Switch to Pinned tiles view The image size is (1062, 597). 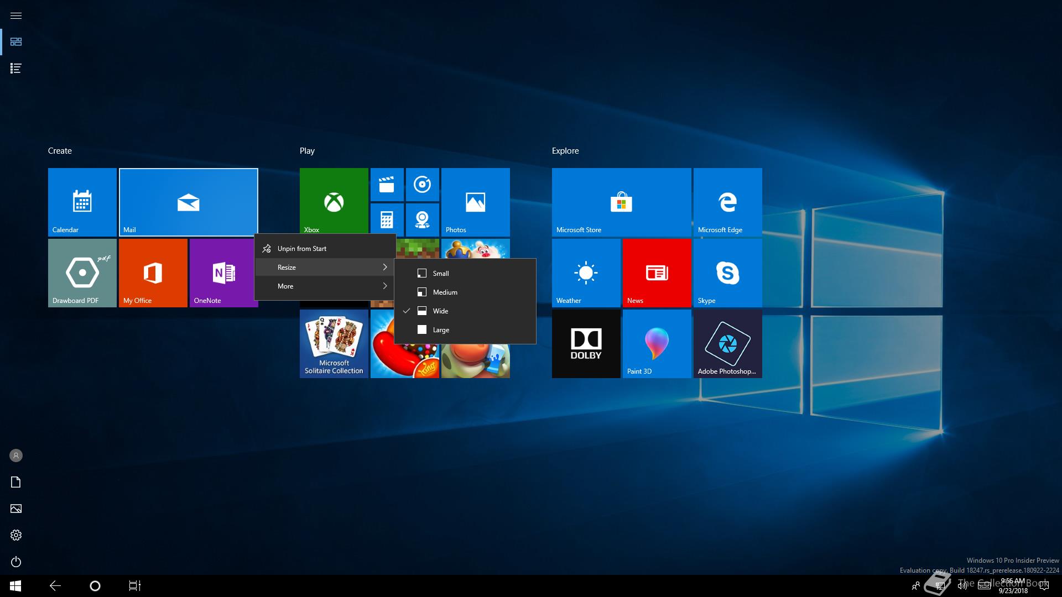[16, 42]
